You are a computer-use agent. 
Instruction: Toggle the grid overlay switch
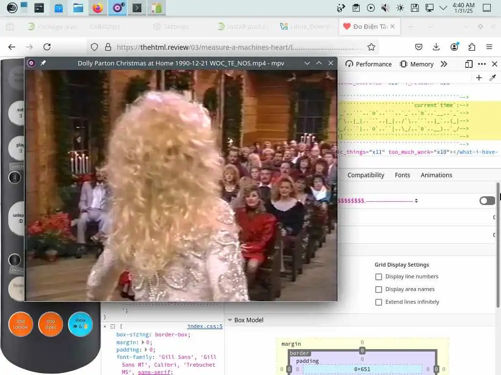pos(487,201)
